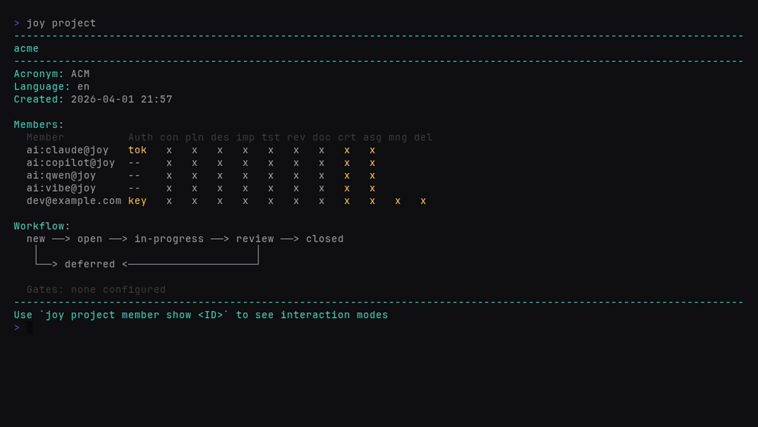Click the joy project member show hint text

point(200,315)
